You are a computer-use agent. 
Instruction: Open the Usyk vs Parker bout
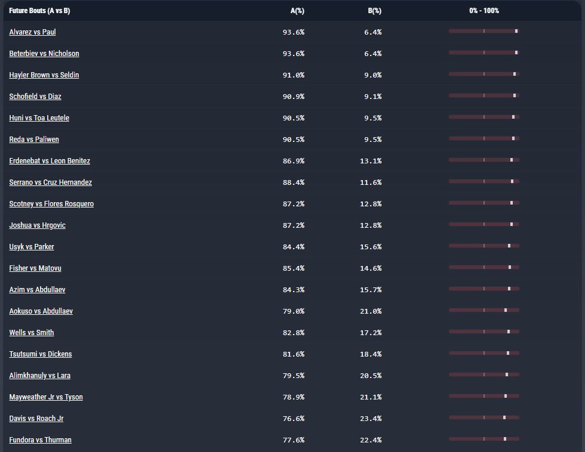pos(31,247)
